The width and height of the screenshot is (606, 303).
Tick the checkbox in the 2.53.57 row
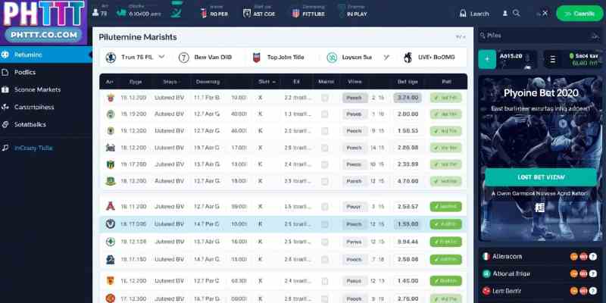click(325, 207)
